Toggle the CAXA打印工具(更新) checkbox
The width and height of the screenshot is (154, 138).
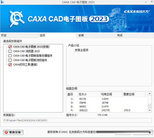[10, 65]
